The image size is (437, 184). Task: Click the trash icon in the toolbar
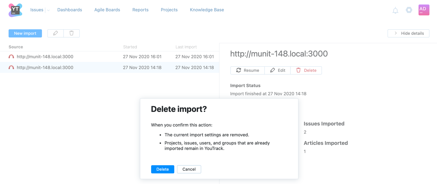click(x=71, y=33)
